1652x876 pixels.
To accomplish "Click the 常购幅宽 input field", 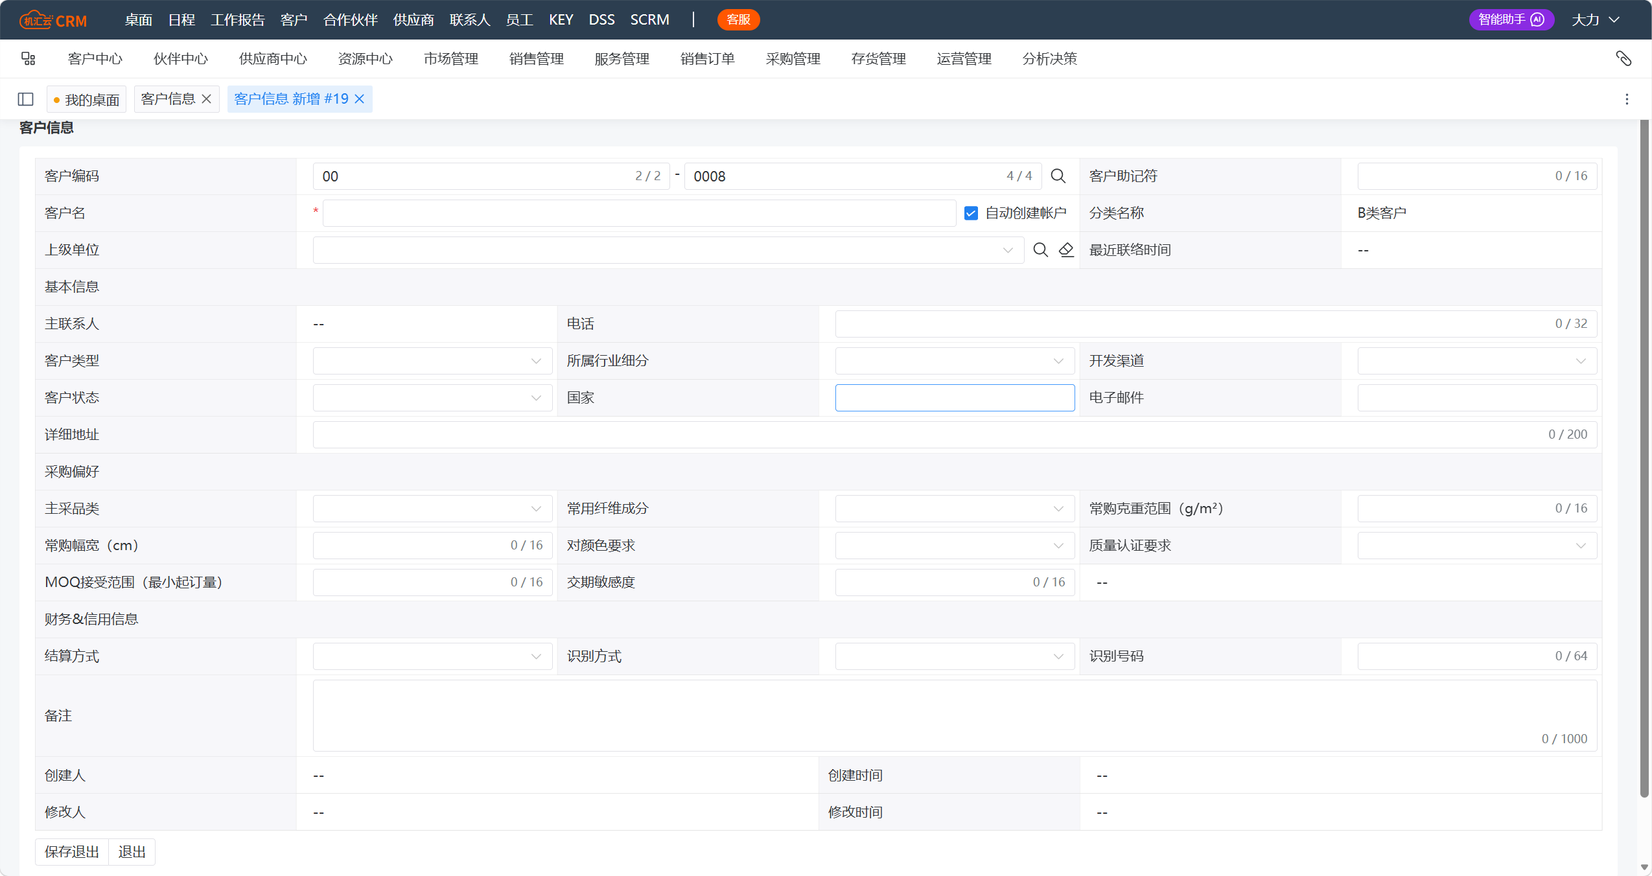I will pyautogui.click(x=432, y=546).
